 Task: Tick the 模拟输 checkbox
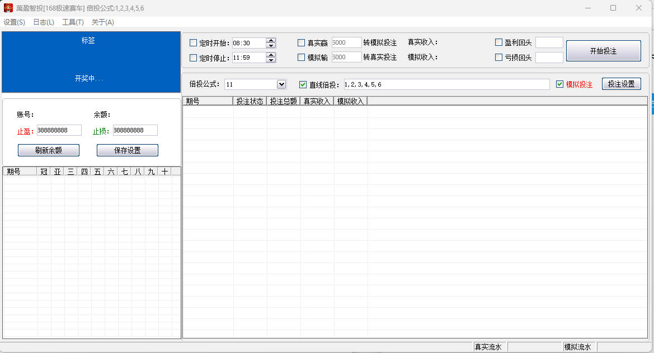coord(301,58)
